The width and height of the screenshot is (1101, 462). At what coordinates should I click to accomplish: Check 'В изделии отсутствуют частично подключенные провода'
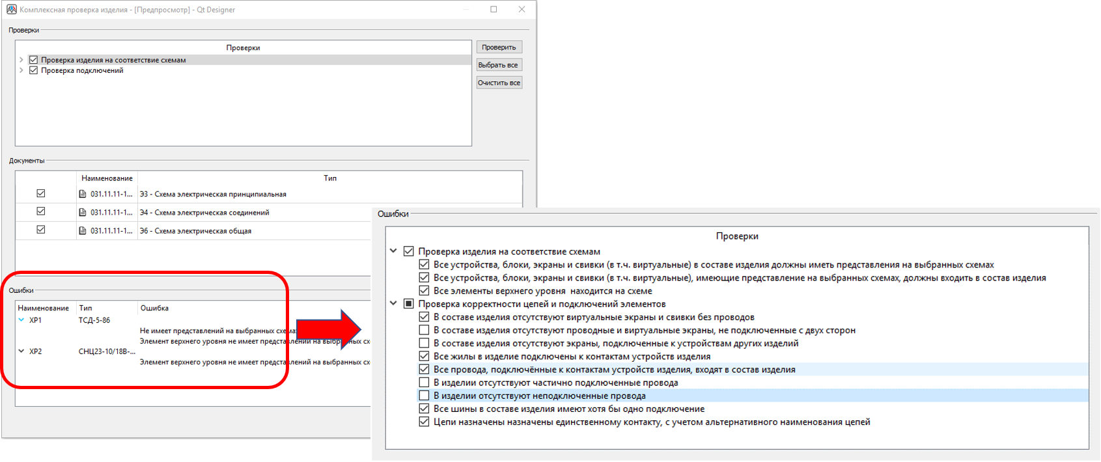424,383
